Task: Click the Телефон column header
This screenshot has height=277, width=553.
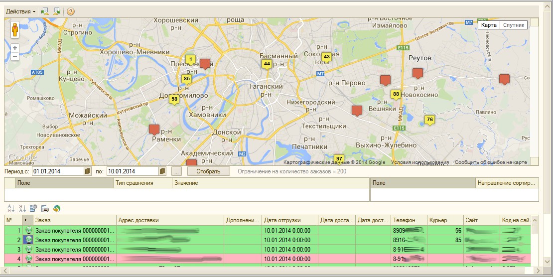Action: pos(409,220)
